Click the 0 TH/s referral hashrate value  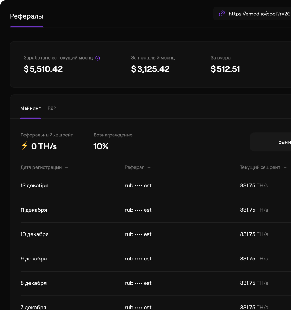tap(44, 146)
